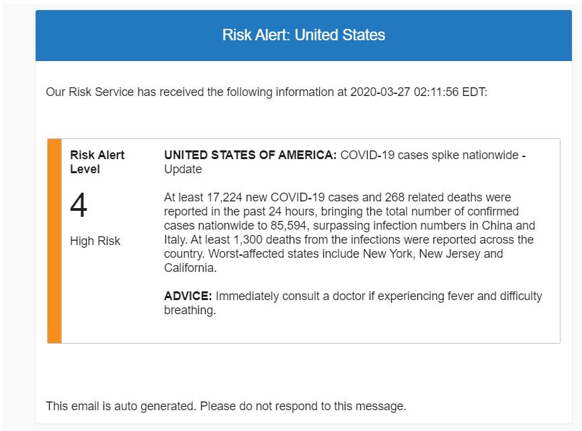Click the orange risk level bar
This screenshot has height=431, width=582.
(x=54, y=241)
